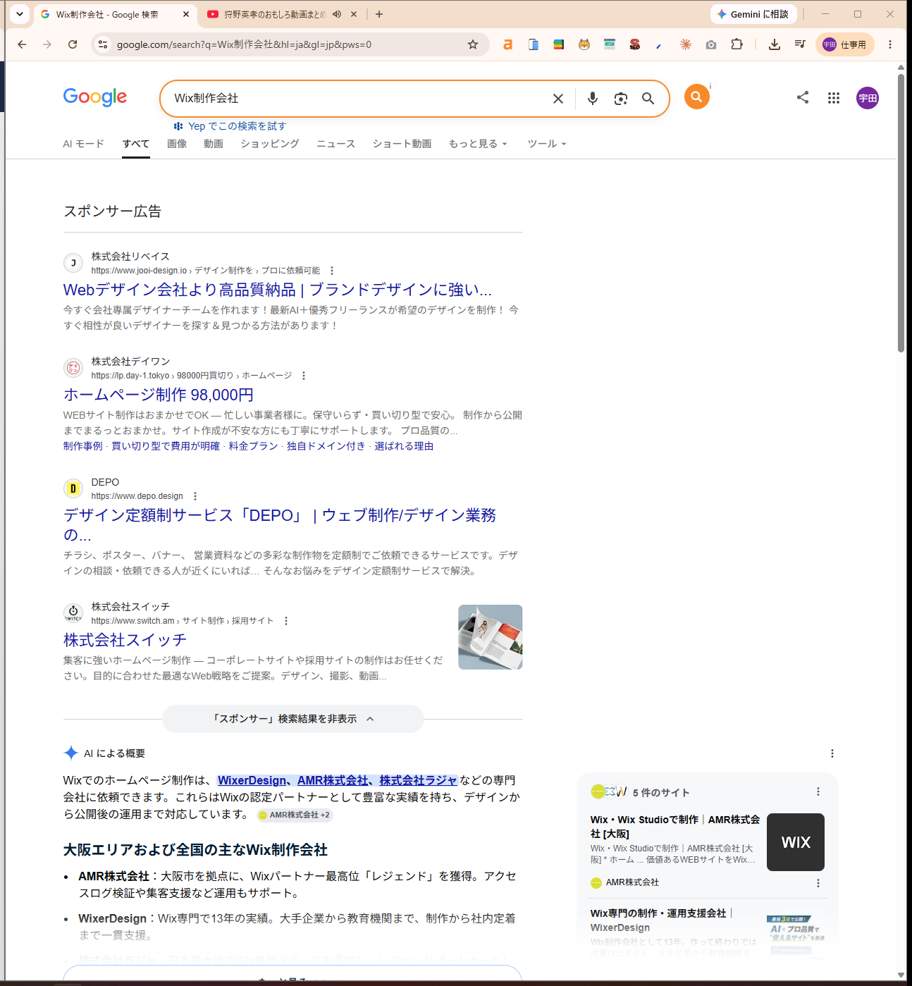Switch to 画像 tab

[x=177, y=144]
